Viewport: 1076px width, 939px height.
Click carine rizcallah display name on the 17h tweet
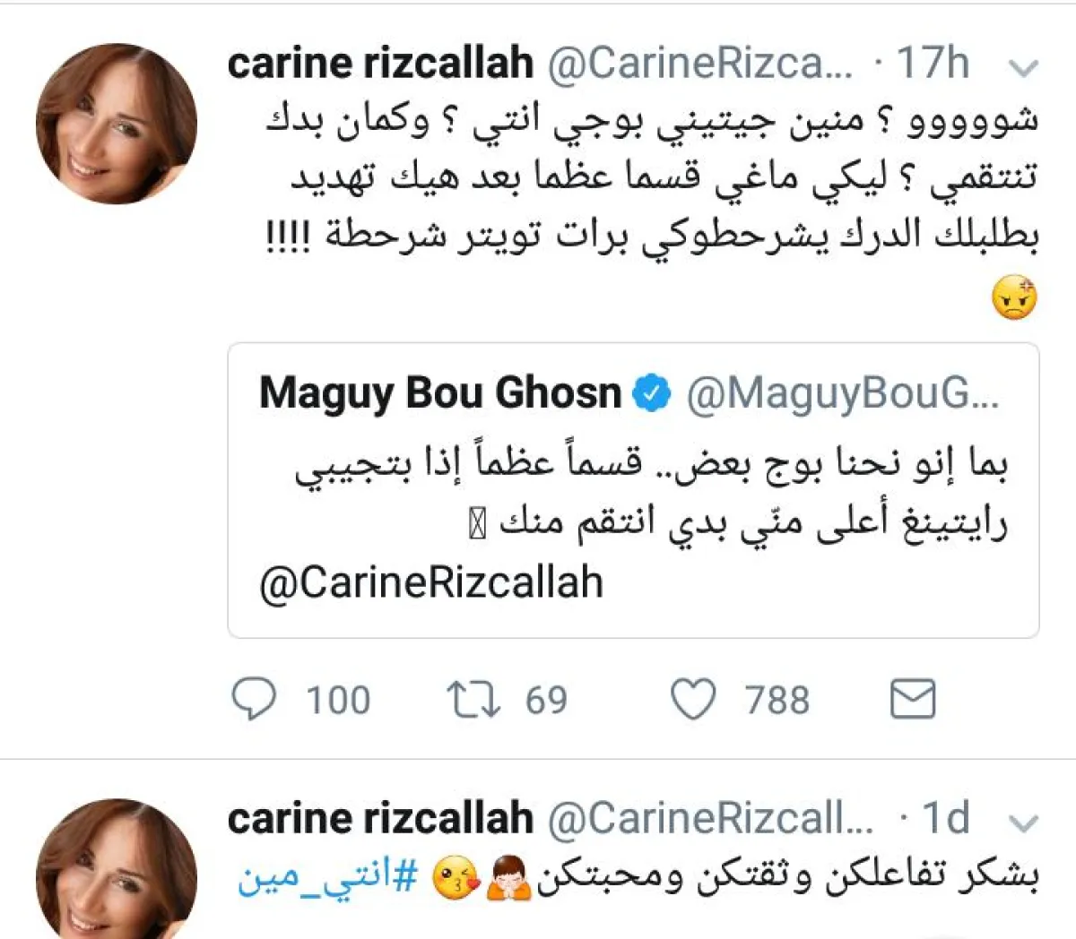[x=380, y=64]
